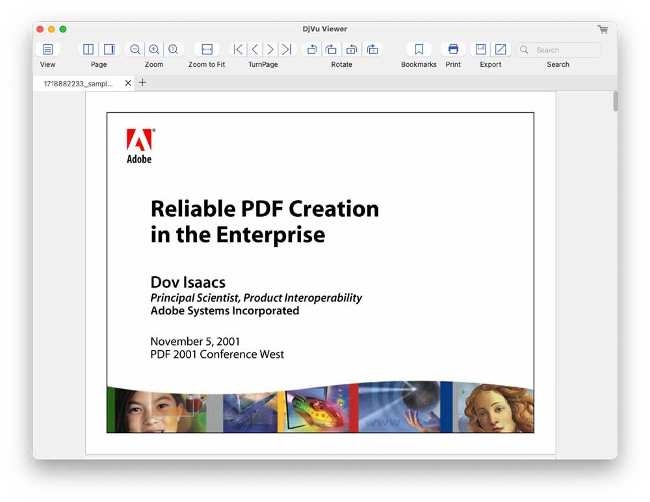This screenshot has height=502, width=650.
Task: Click the Export save disk icon
Action: pos(481,50)
